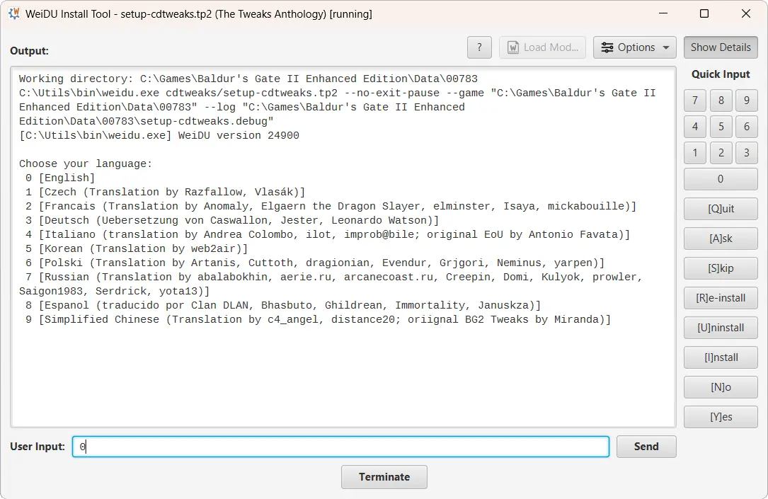Click the Options sliders icon
Viewport: 768px width, 499px height.
pyautogui.click(x=607, y=47)
